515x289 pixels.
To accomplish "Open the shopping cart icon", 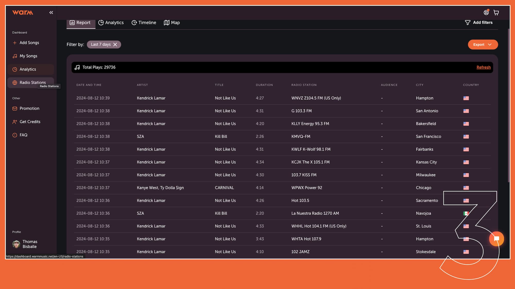I will coord(496,12).
